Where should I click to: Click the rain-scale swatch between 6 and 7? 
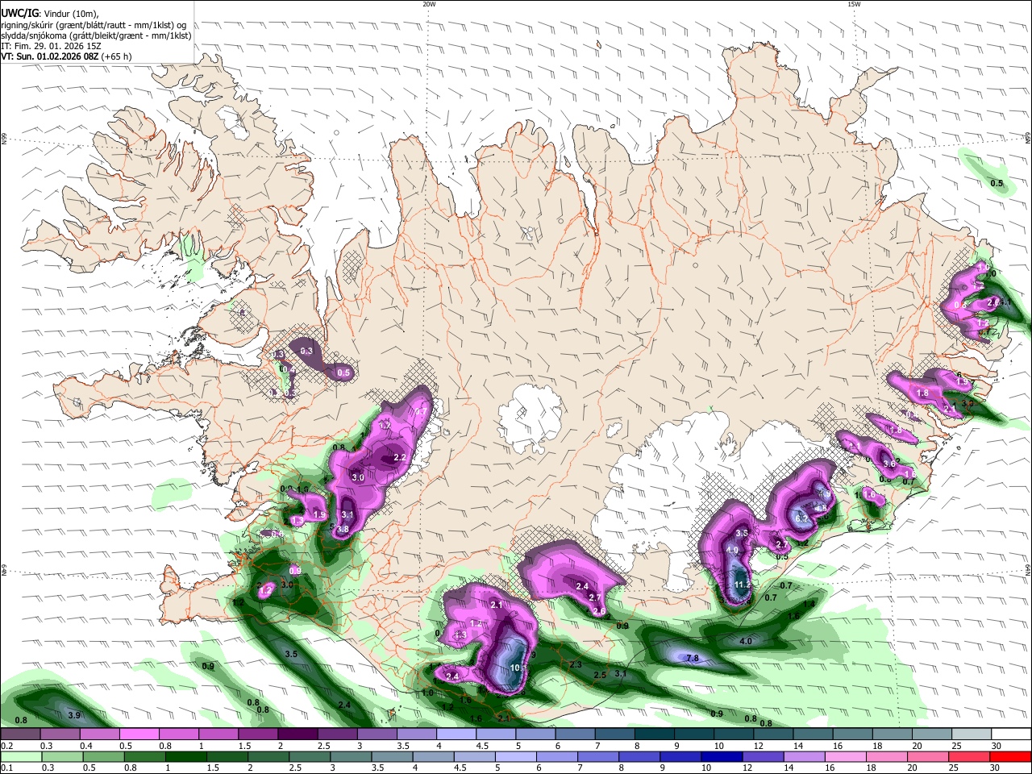coord(557,757)
